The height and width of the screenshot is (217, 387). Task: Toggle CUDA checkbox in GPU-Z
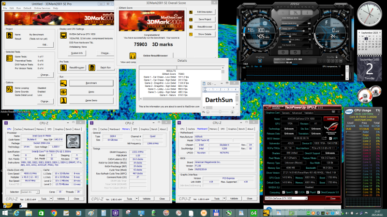click(296, 192)
